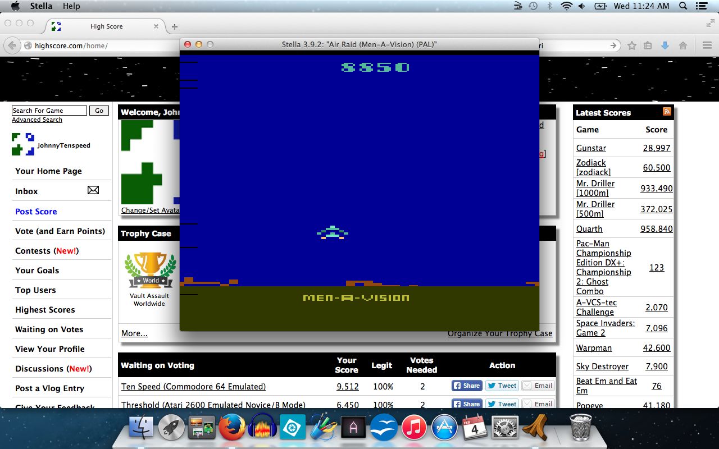
Task: Open the Inbox envelope icon
Action: point(93,190)
